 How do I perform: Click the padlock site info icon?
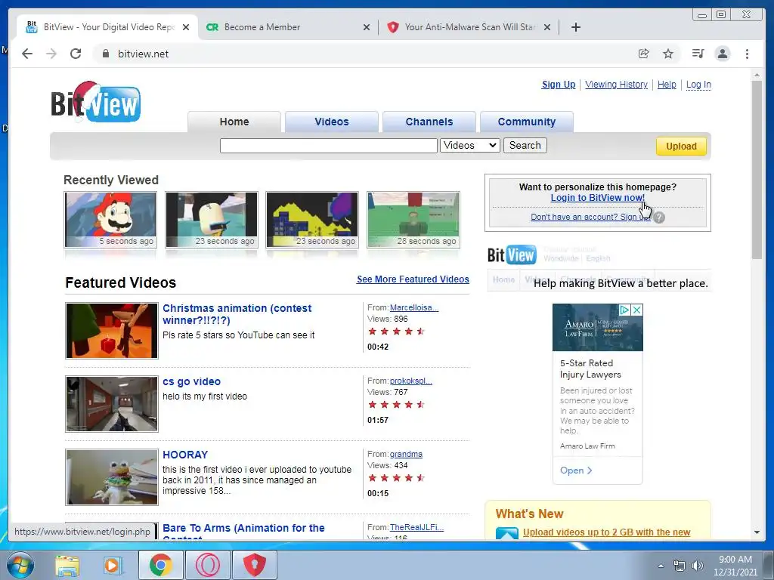click(x=105, y=54)
